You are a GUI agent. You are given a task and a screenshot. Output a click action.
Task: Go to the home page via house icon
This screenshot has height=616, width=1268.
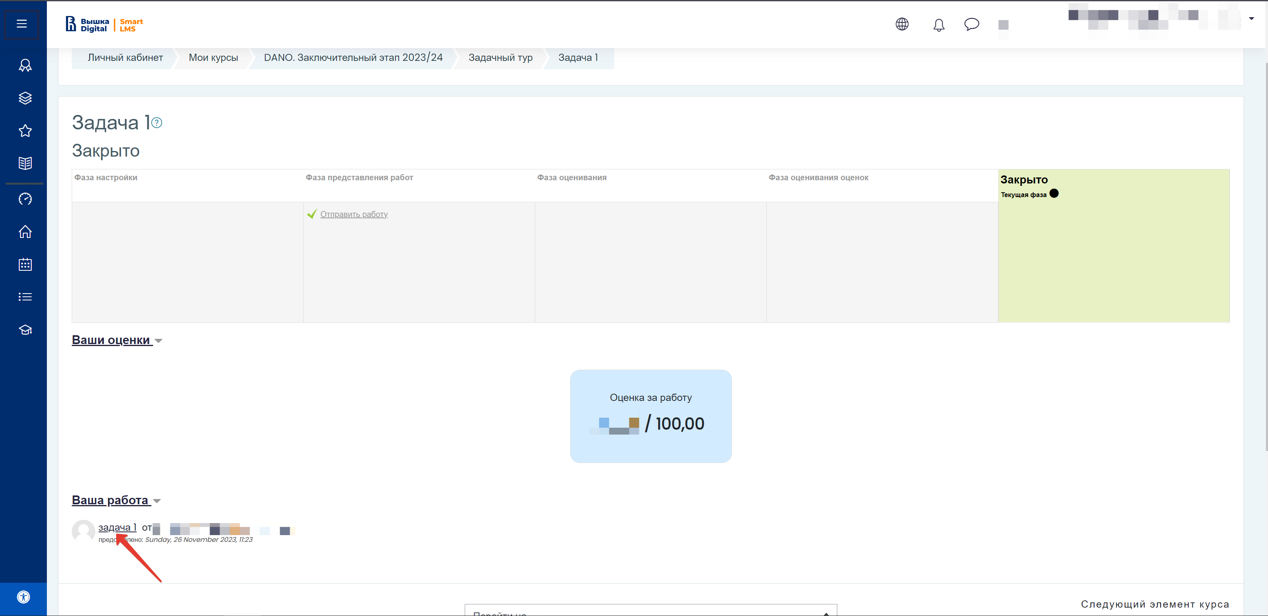tap(25, 232)
